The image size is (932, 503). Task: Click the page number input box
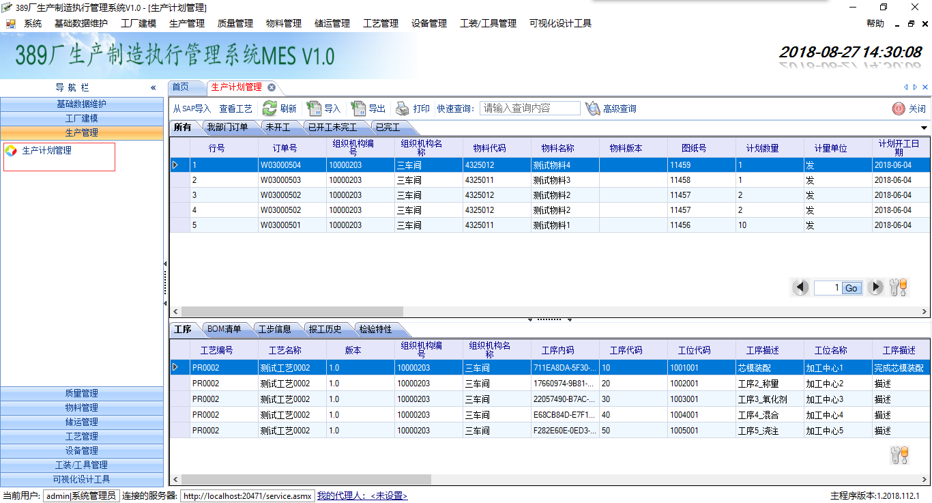pyautogui.click(x=828, y=288)
